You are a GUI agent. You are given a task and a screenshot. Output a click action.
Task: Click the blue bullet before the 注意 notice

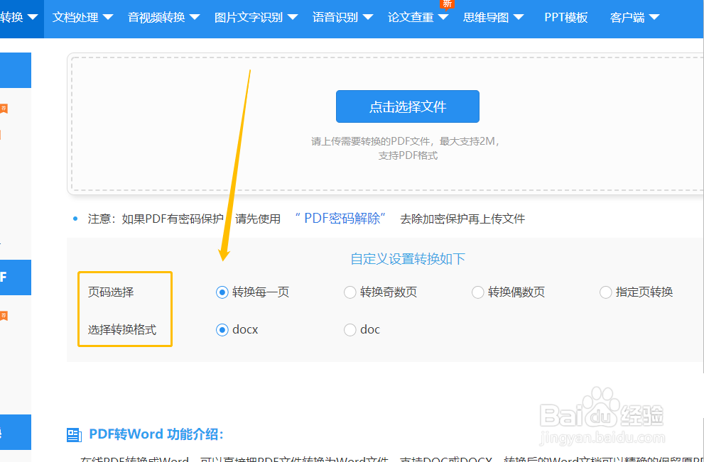tap(75, 219)
